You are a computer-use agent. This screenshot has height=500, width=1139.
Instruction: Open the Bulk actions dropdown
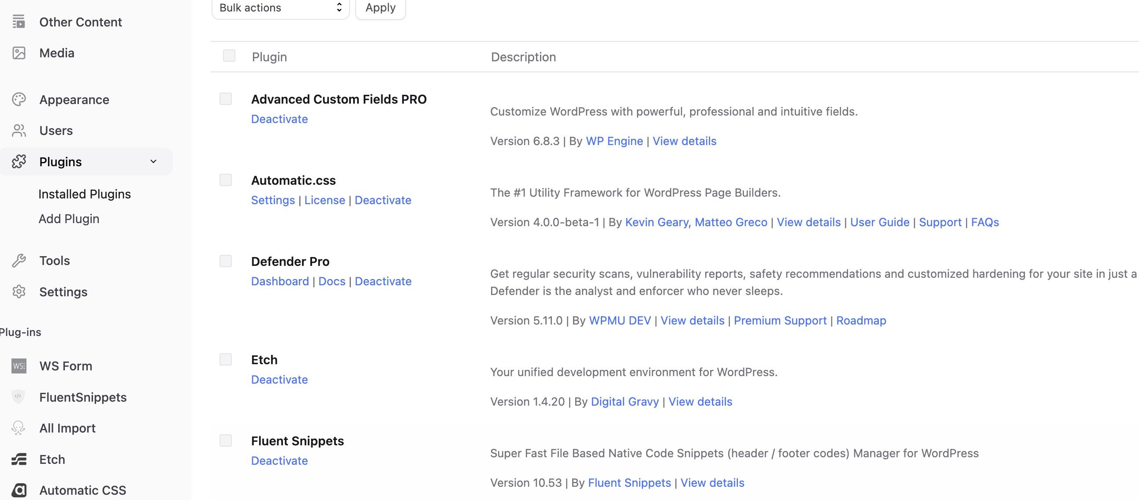(x=281, y=8)
